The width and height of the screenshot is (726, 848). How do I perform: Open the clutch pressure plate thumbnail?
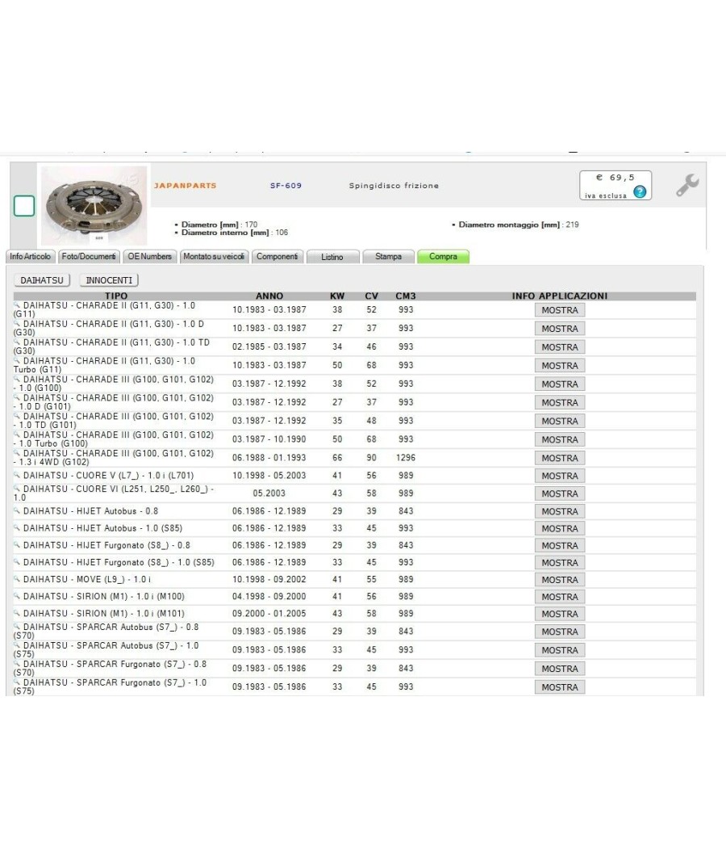coord(94,205)
